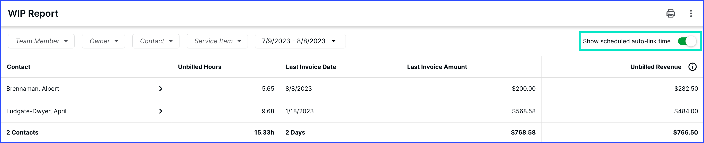Image resolution: width=704 pixels, height=143 pixels.
Task: Open the Team Member filter dropdown
Action: click(41, 41)
